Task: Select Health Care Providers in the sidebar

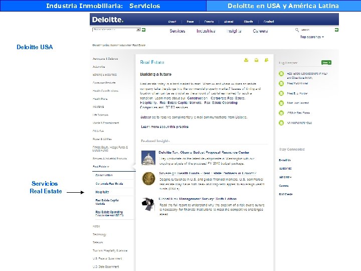Action: pyautogui.click(x=105, y=91)
